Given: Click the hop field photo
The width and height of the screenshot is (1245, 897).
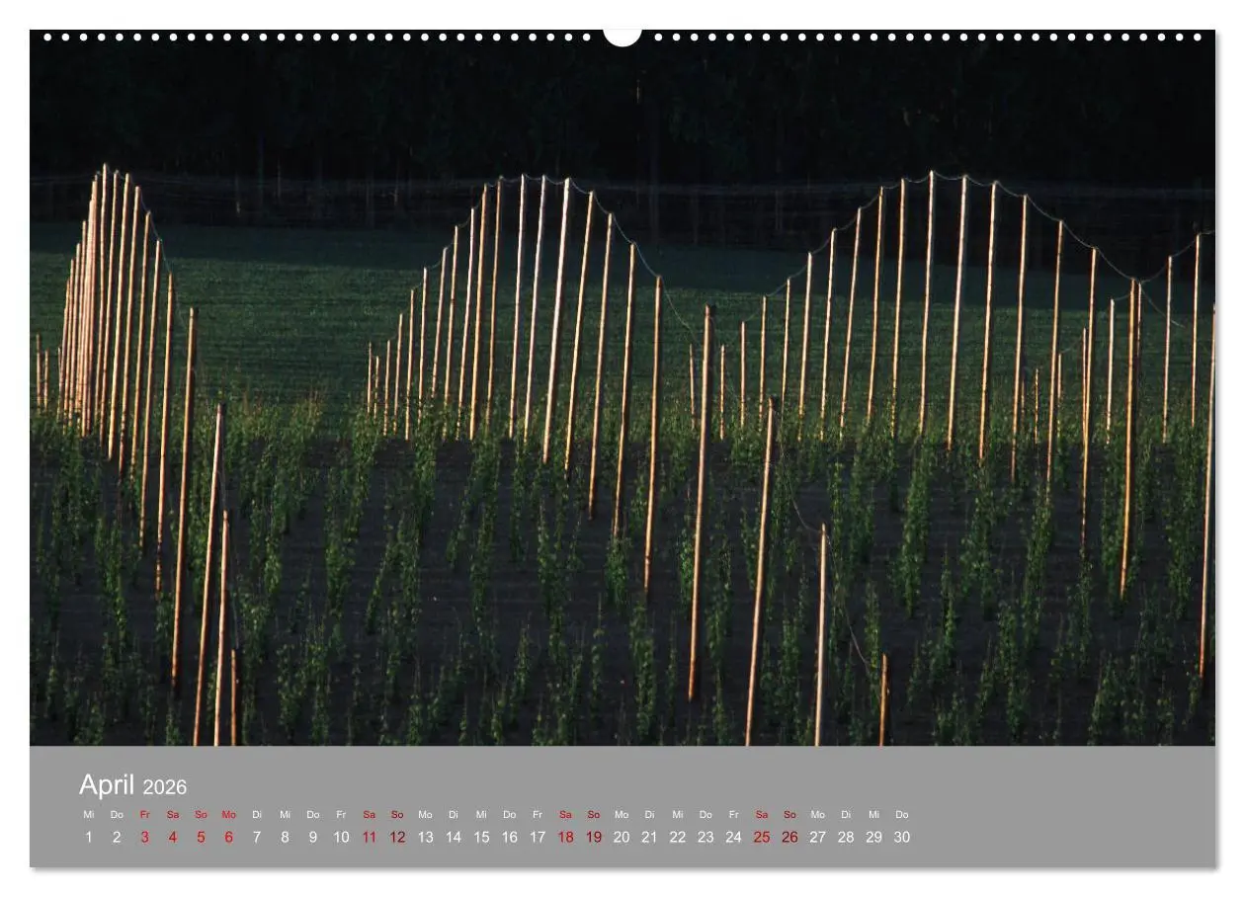Looking at the screenshot, I should (x=622, y=395).
